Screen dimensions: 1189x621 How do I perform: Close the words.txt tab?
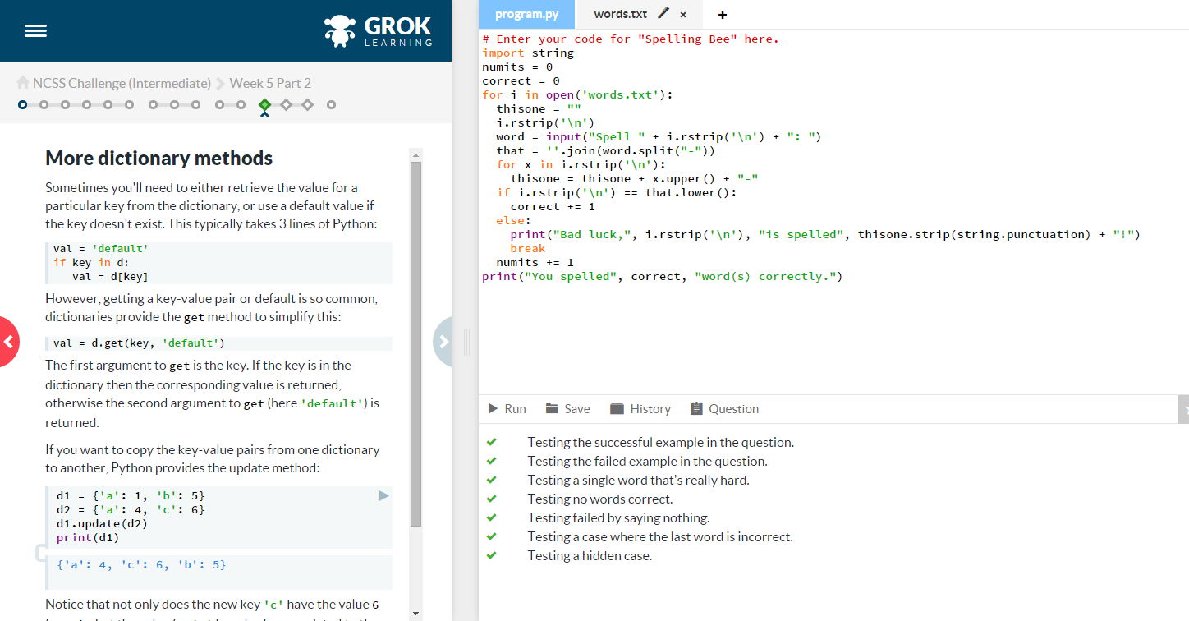[x=683, y=15]
